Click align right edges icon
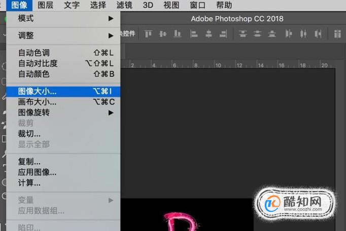This screenshot has width=346, height=231. (x=223, y=34)
